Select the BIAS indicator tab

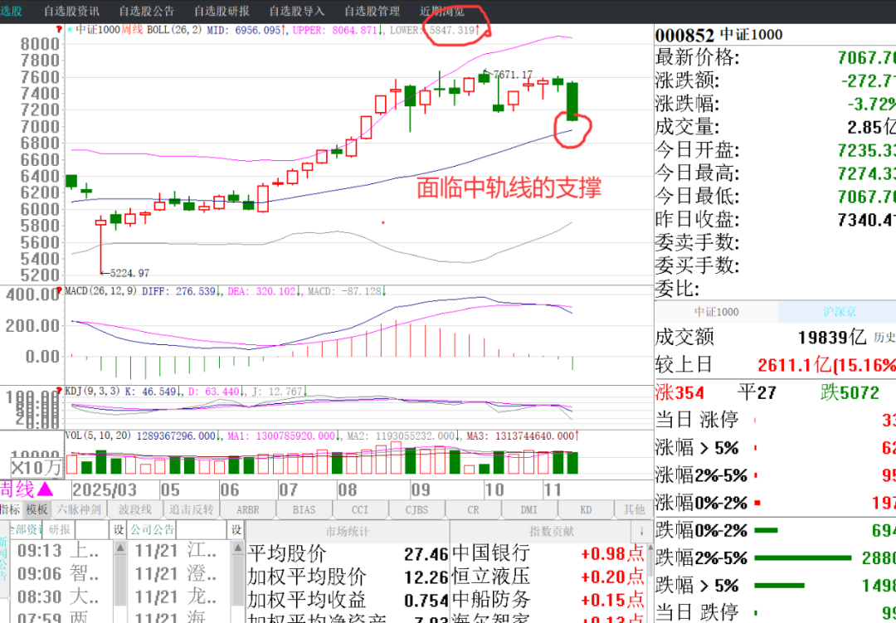[304, 509]
